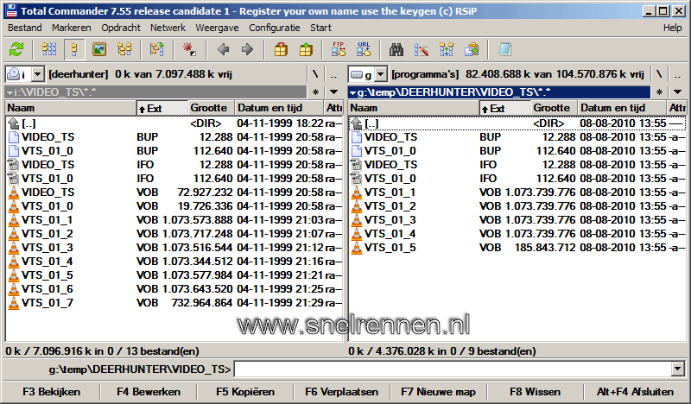Open the Markeren menu
691x404 pixels.
(x=72, y=28)
